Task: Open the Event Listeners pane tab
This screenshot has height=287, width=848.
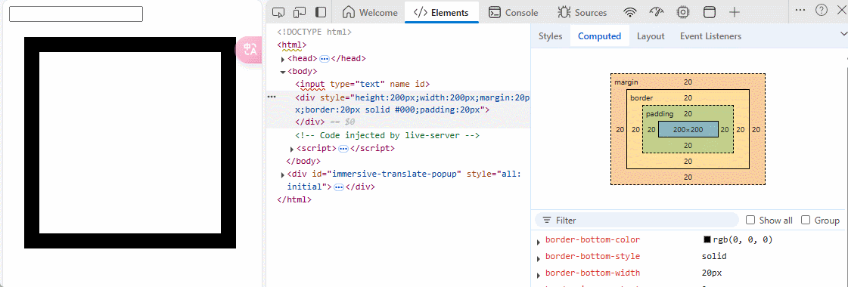Action: tap(710, 36)
